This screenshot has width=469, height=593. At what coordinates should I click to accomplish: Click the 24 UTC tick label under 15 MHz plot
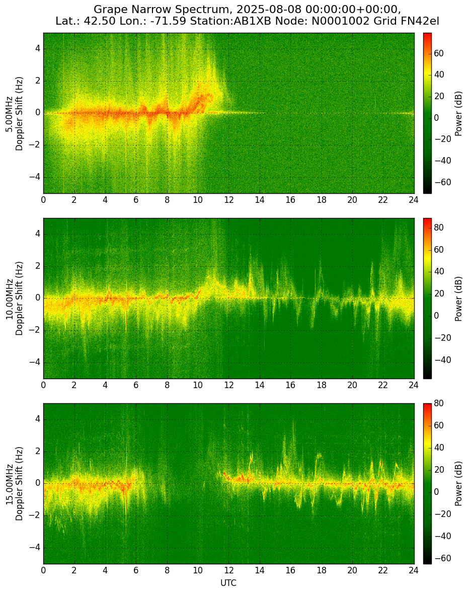pyautogui.click(x=414, y=570)
